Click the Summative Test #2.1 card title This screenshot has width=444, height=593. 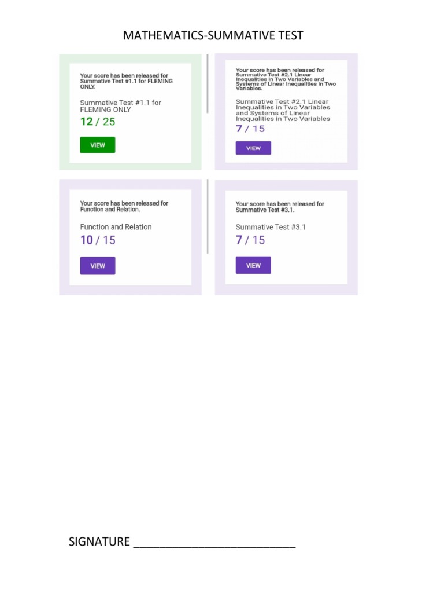coord(283,110)
